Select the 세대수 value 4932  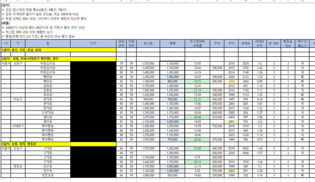245,149
